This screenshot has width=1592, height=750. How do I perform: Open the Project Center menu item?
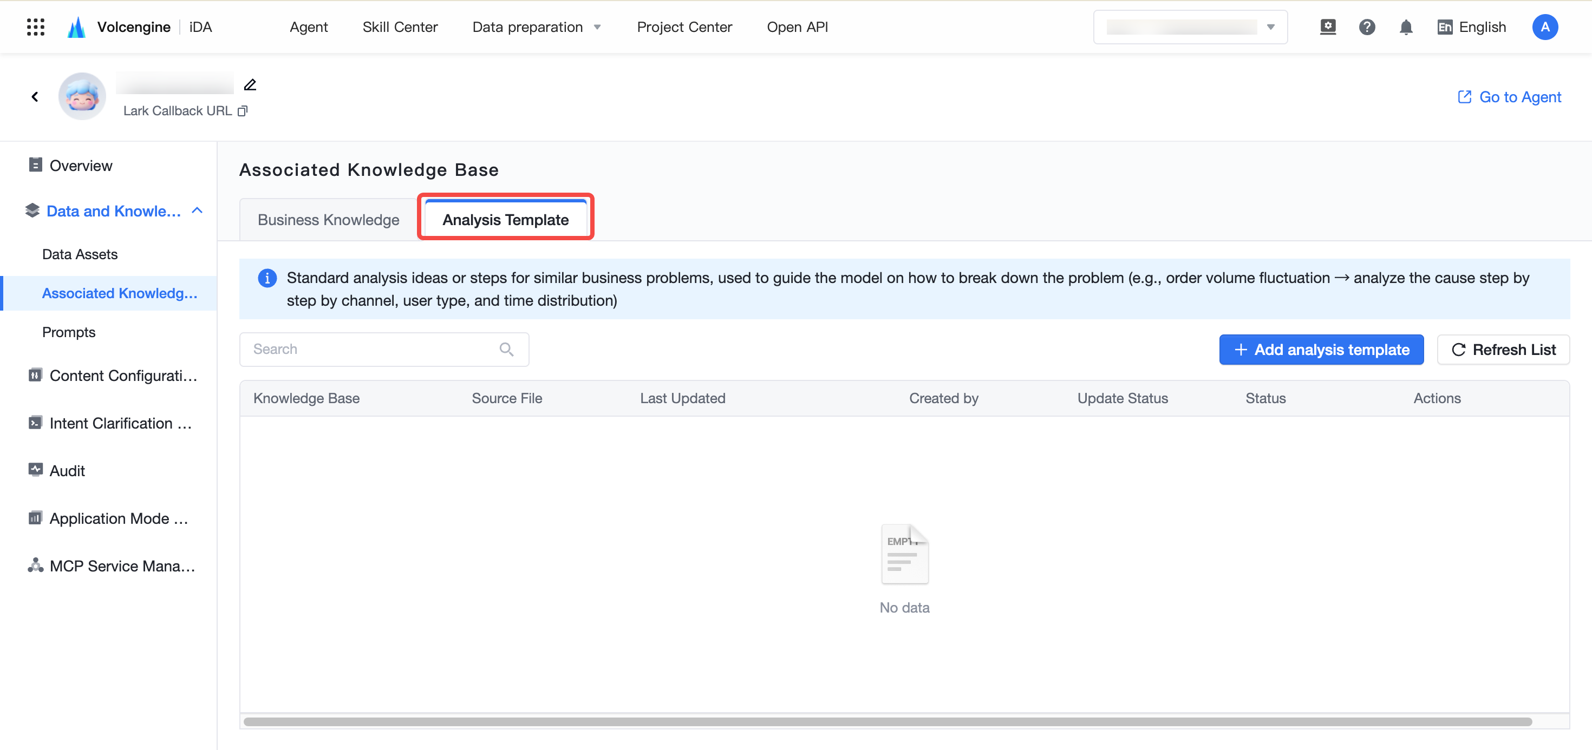[x=684, y=27]
